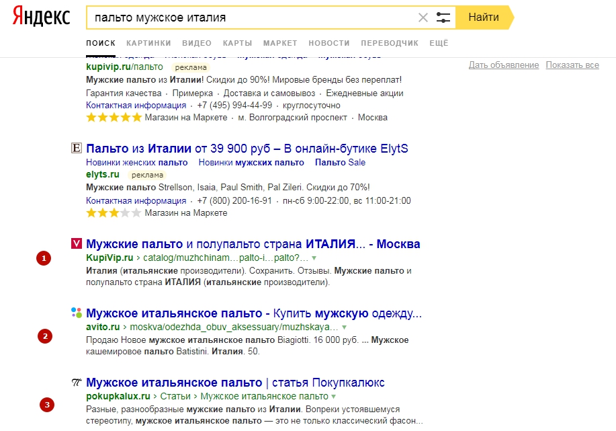The image size is (616, 431).
Task: Click the Avito colored dots favicon
Action: click(x=76, y=313)
